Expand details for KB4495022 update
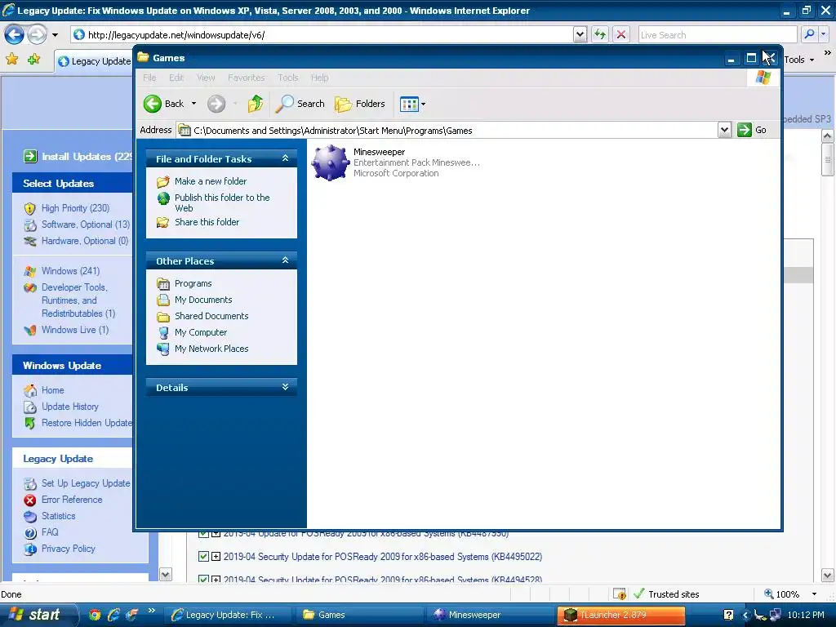 (x=216, y=557)
